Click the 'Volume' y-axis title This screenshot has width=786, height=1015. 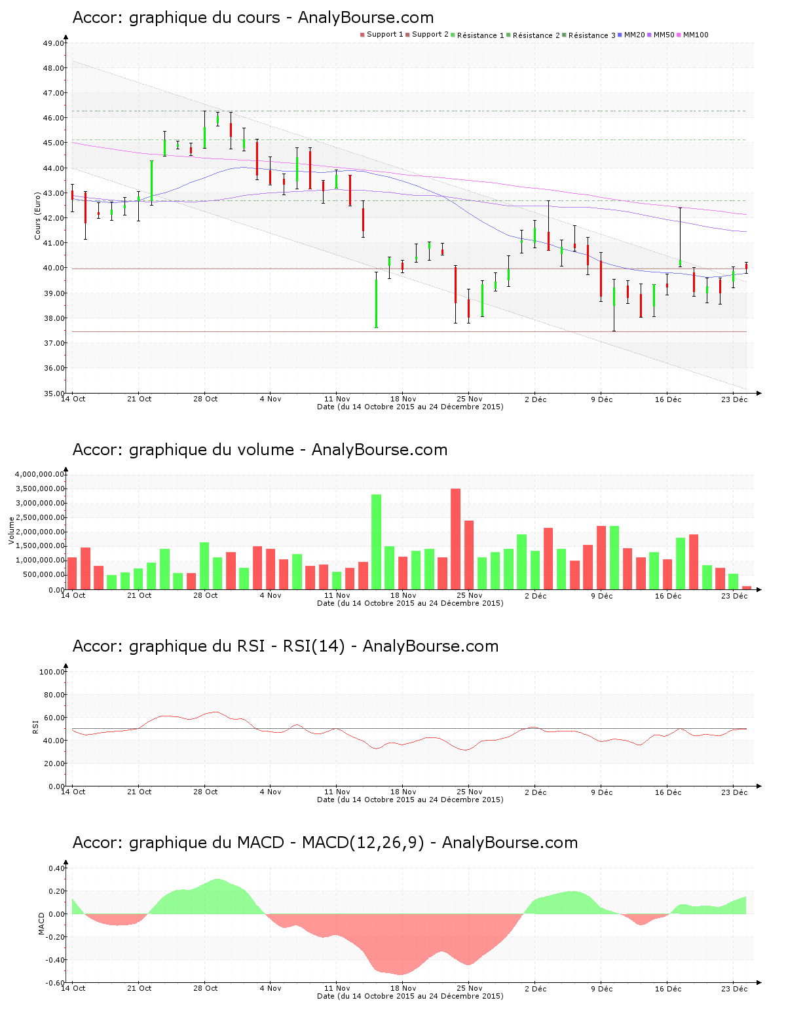[x=11, y=530]
